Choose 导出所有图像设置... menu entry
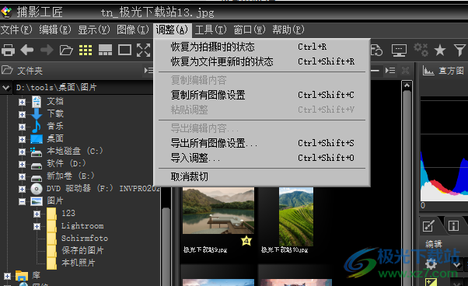 [262, 143]
